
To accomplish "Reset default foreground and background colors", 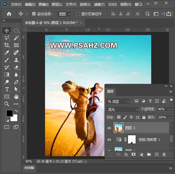I will click(7, 120).
